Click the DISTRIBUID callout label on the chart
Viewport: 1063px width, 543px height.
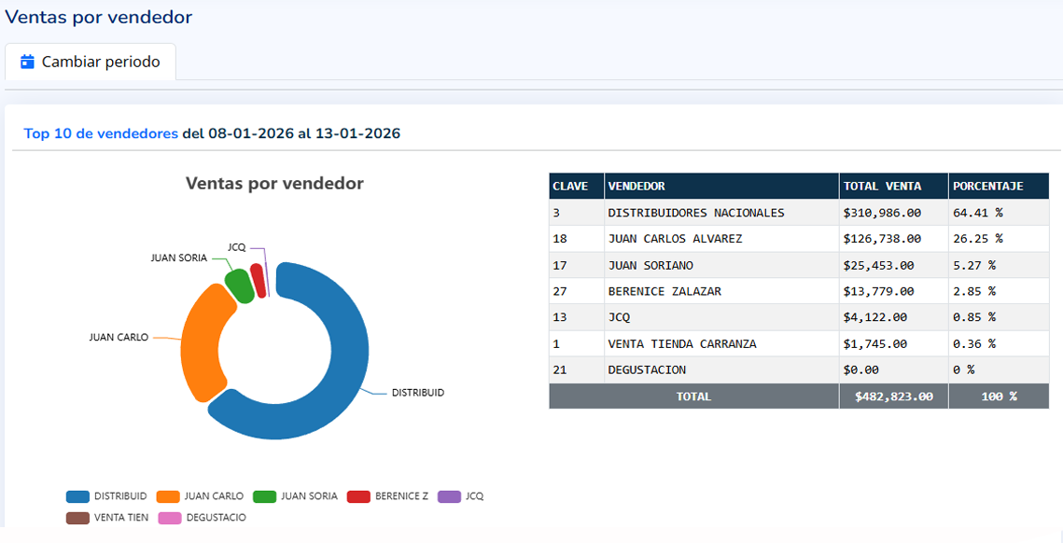pyautogui.click(x=418, y=393)
